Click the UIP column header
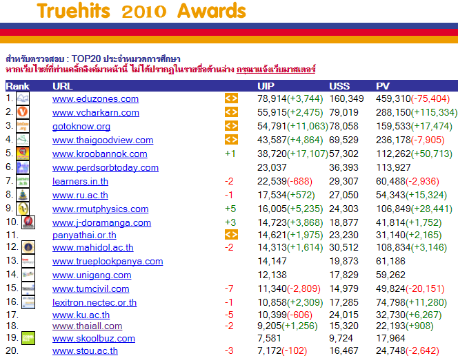Image resolution: width=458 pixels, height=358 pixels. (x=266, y=86)
